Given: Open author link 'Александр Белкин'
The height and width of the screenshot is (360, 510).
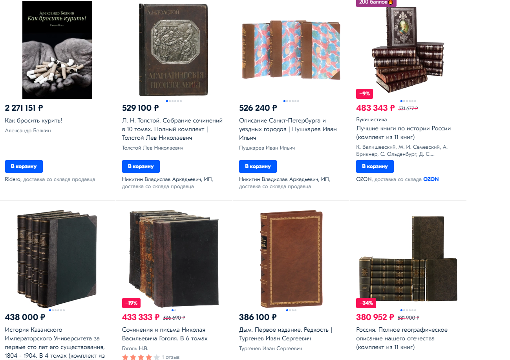Looking at the screenshot, I should [x=28, y=131].
